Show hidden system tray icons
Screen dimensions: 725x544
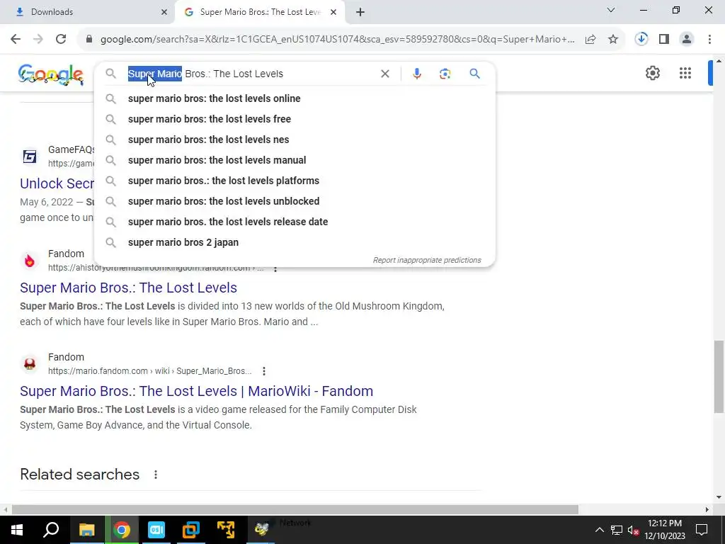pos(599,530)
